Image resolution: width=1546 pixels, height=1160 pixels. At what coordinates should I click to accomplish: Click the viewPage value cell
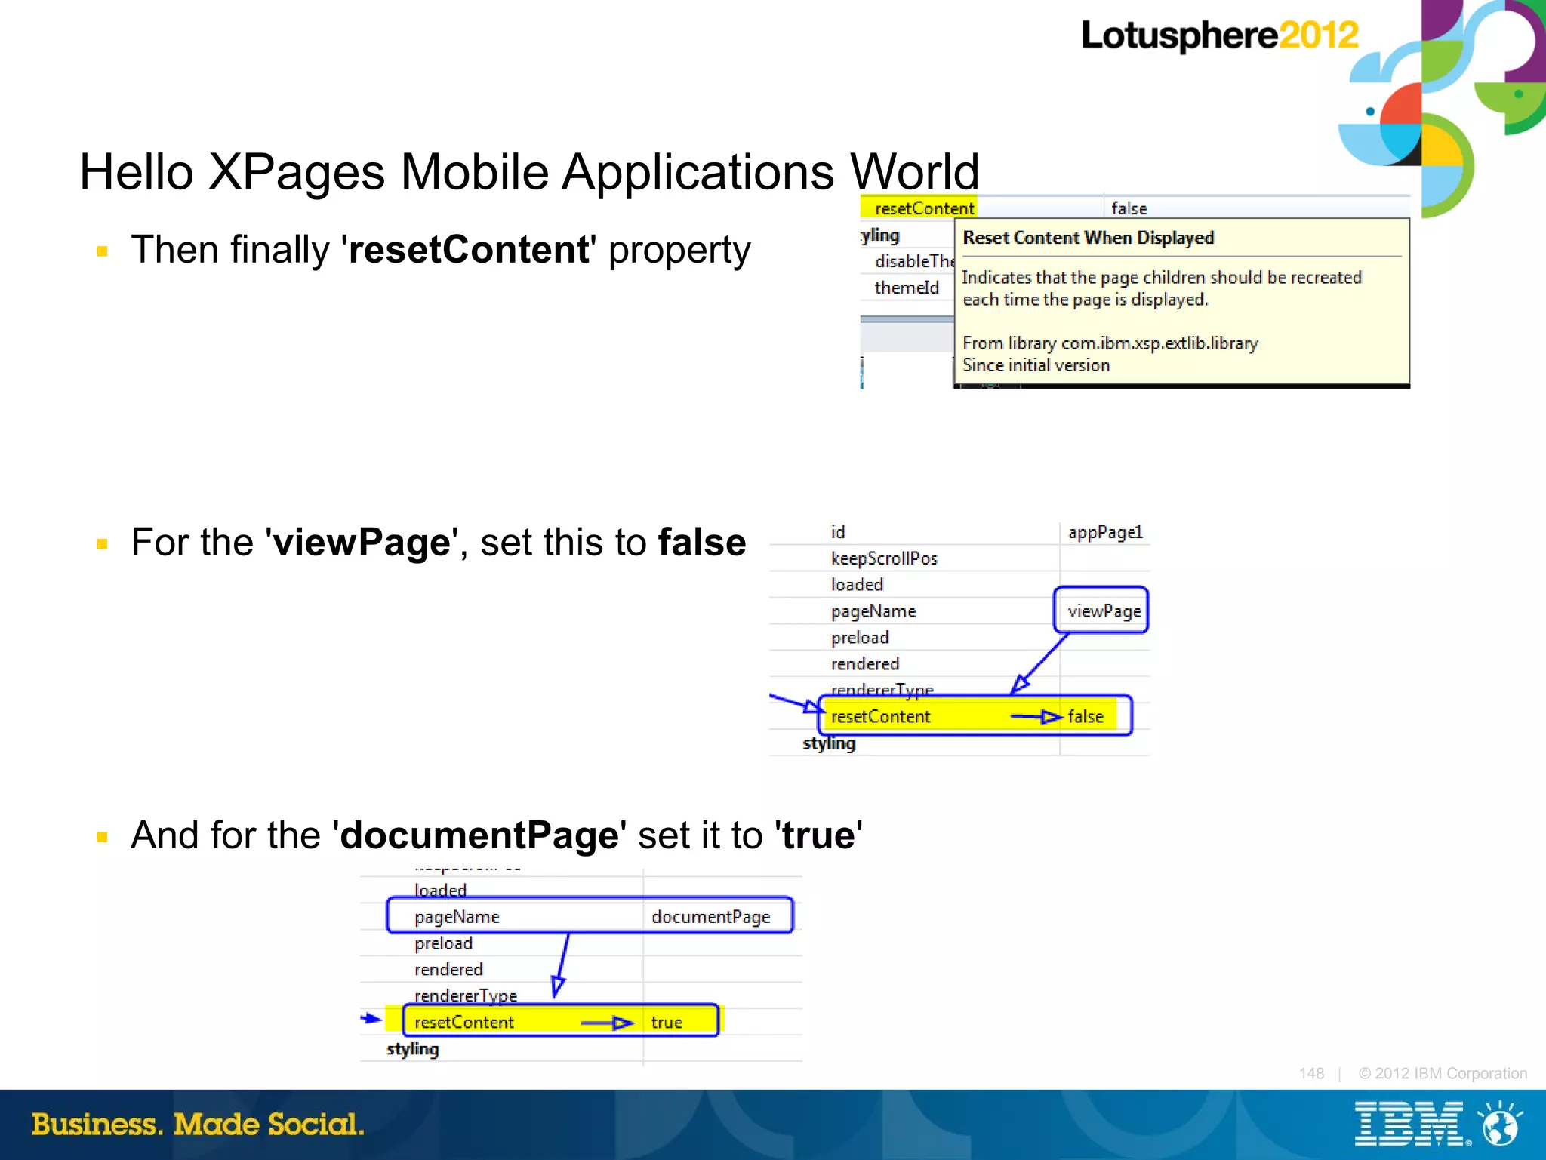pos(1104,611)
